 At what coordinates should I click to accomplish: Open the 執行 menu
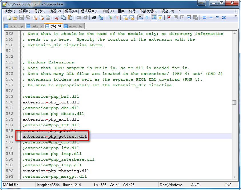[132, 11]
